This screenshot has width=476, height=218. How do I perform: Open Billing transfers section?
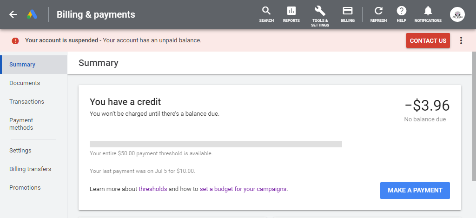(x=30, y=169)
